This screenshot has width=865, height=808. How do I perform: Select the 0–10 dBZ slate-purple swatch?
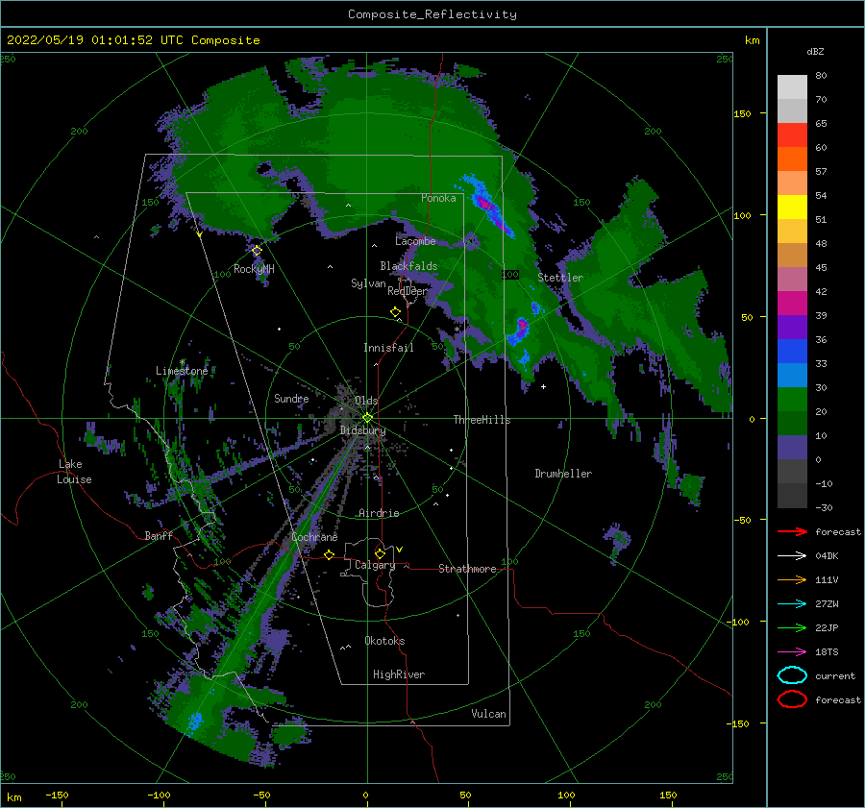click(792, 448)
